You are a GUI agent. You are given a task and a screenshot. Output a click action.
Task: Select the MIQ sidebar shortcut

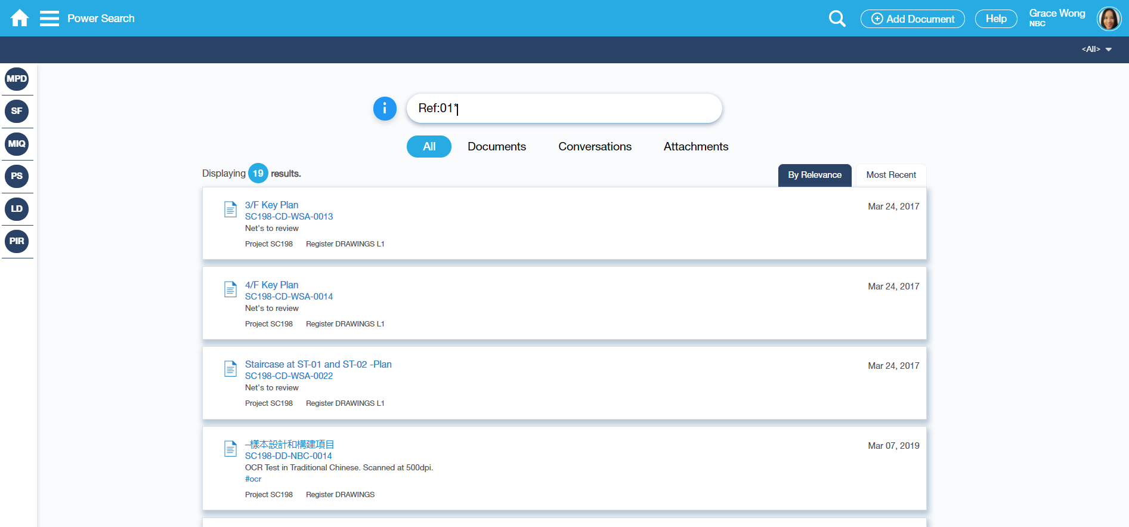coord(17,144)
